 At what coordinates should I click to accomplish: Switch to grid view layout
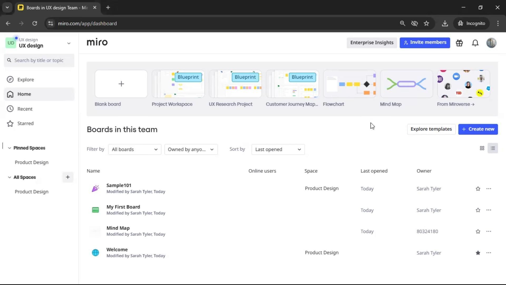coord(482,148)
